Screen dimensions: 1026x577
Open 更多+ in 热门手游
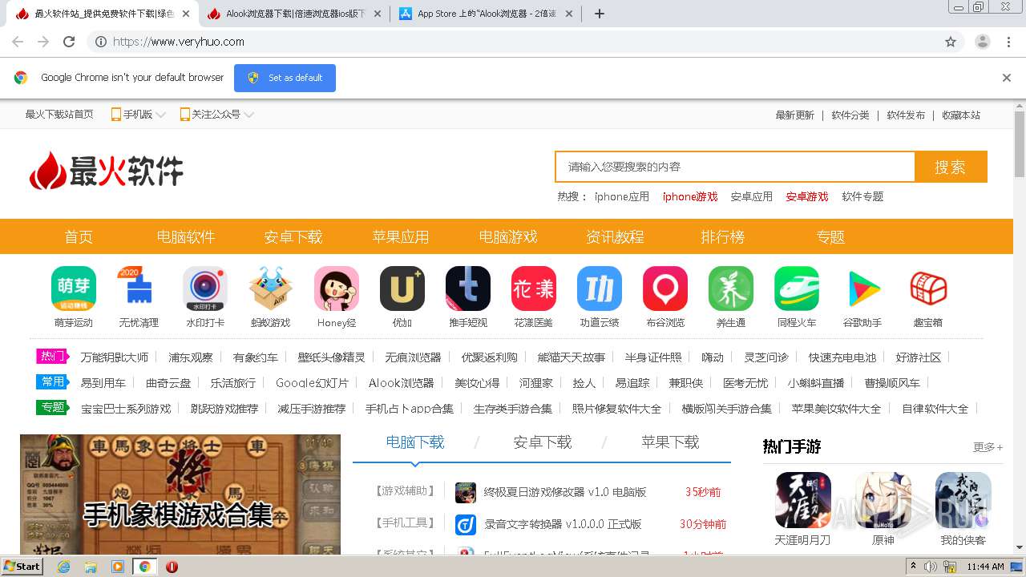pyautogui.click(x=988, y=447)
